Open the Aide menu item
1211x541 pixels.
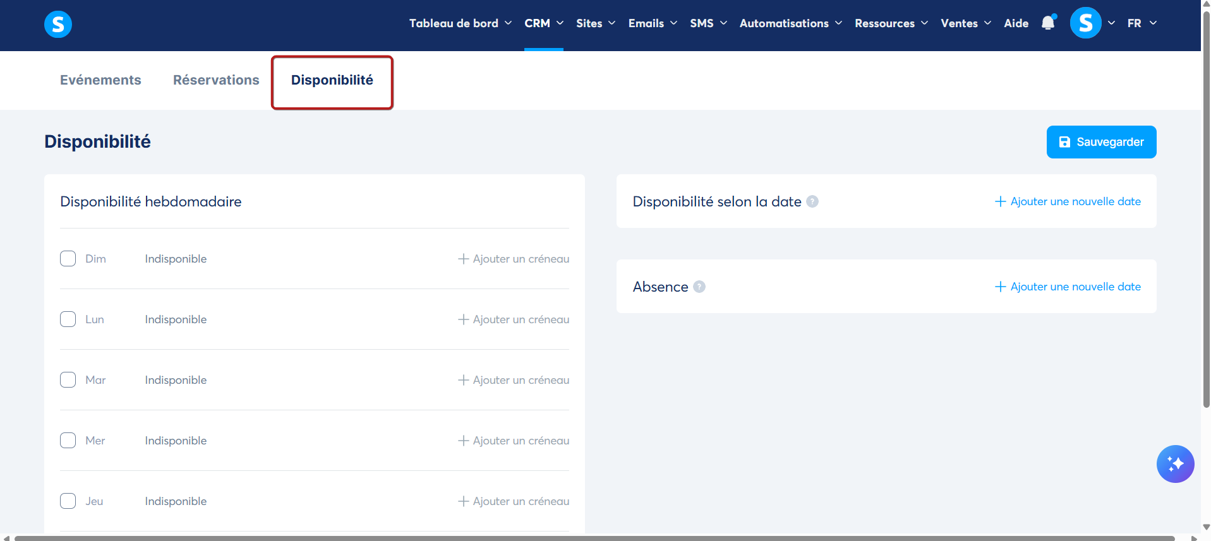coord(1016,23)
